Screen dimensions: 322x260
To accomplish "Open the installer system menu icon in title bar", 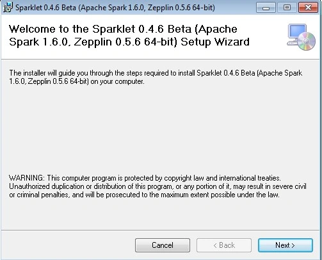I will click(x=8, y=8).
